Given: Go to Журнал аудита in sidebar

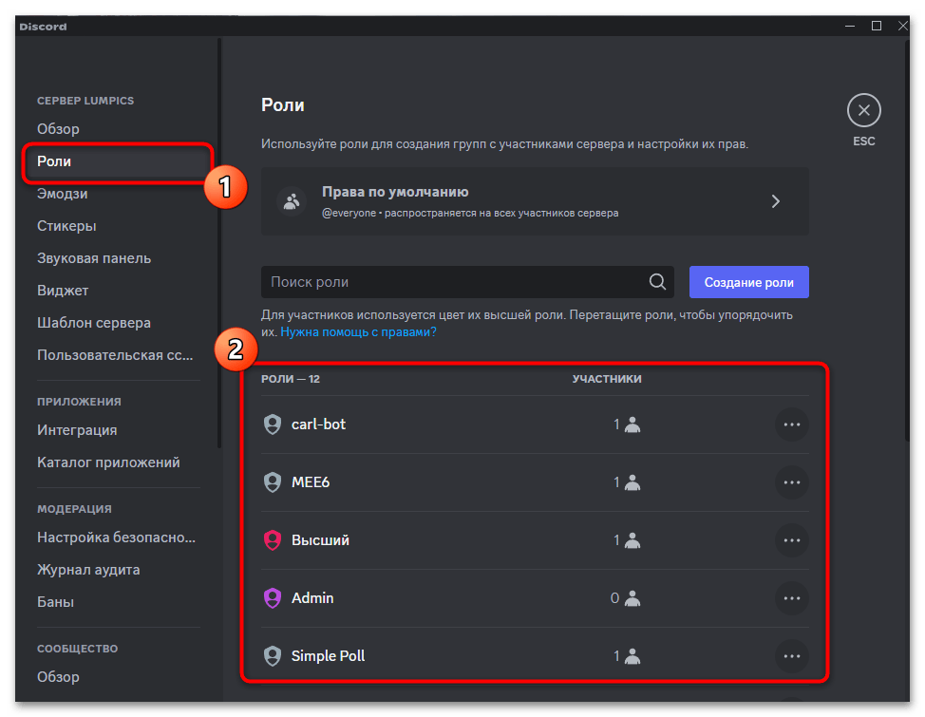Looking at the screenshot, I should 88,570.
